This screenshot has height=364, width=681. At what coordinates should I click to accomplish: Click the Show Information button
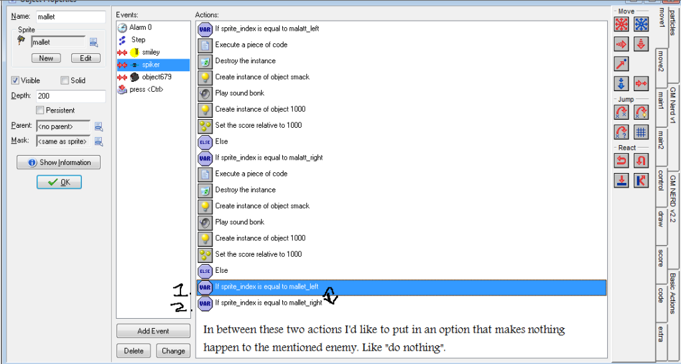(x=59, y=162)
